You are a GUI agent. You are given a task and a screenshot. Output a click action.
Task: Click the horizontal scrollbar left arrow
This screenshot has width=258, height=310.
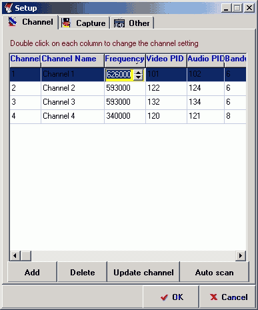15,256
